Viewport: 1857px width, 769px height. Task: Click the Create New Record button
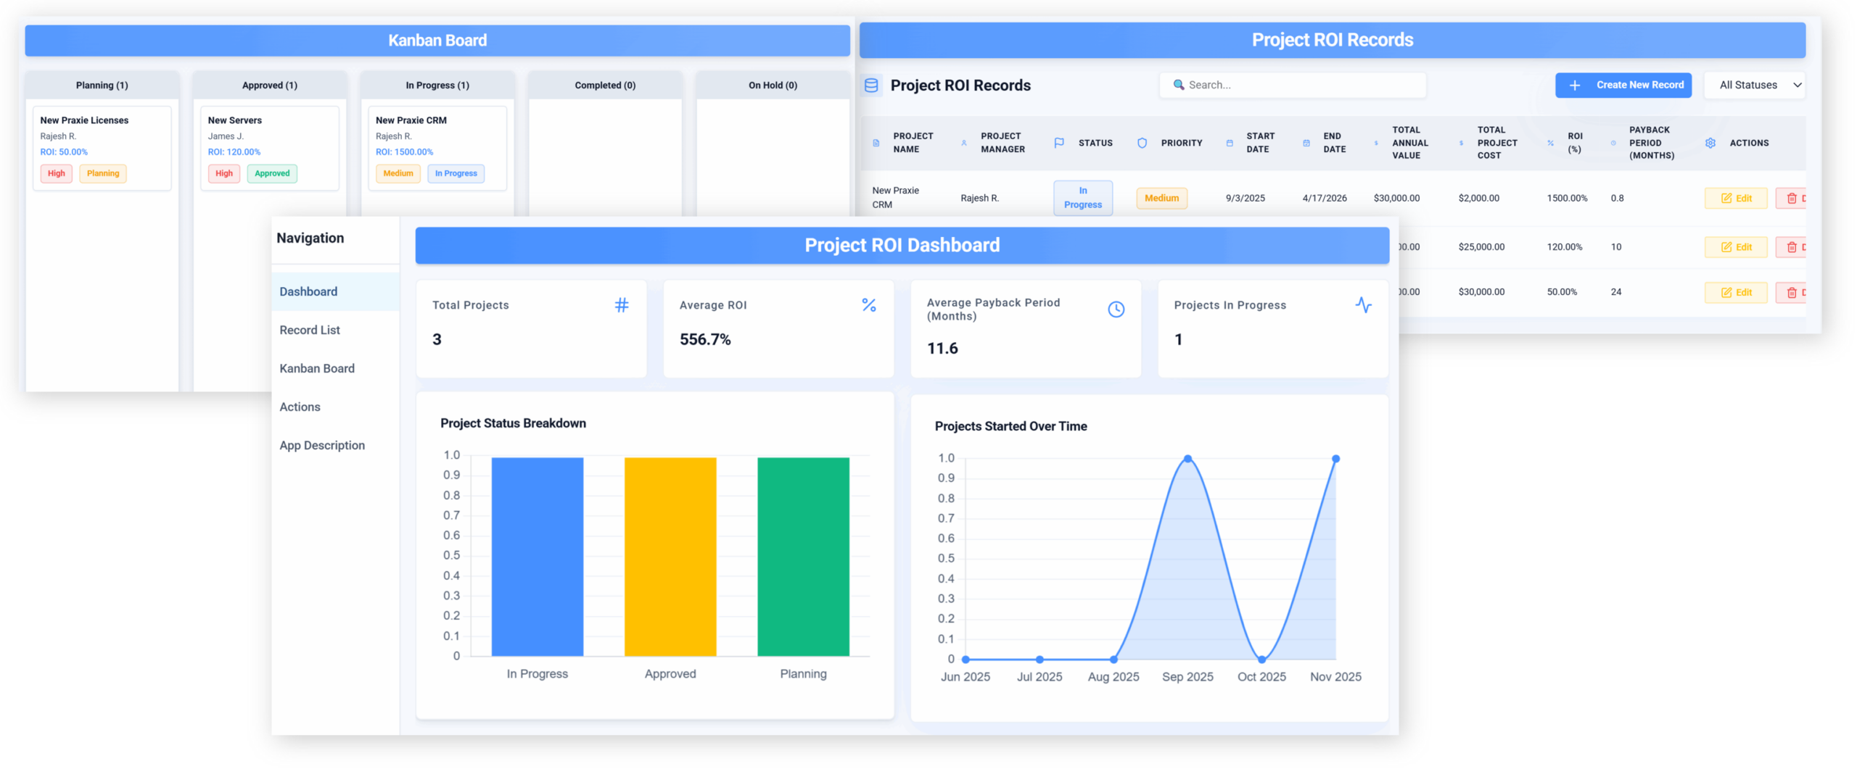click(1623, 86)
